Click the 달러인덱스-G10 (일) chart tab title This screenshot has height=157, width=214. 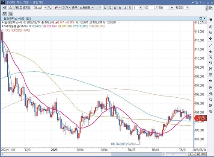17,18
